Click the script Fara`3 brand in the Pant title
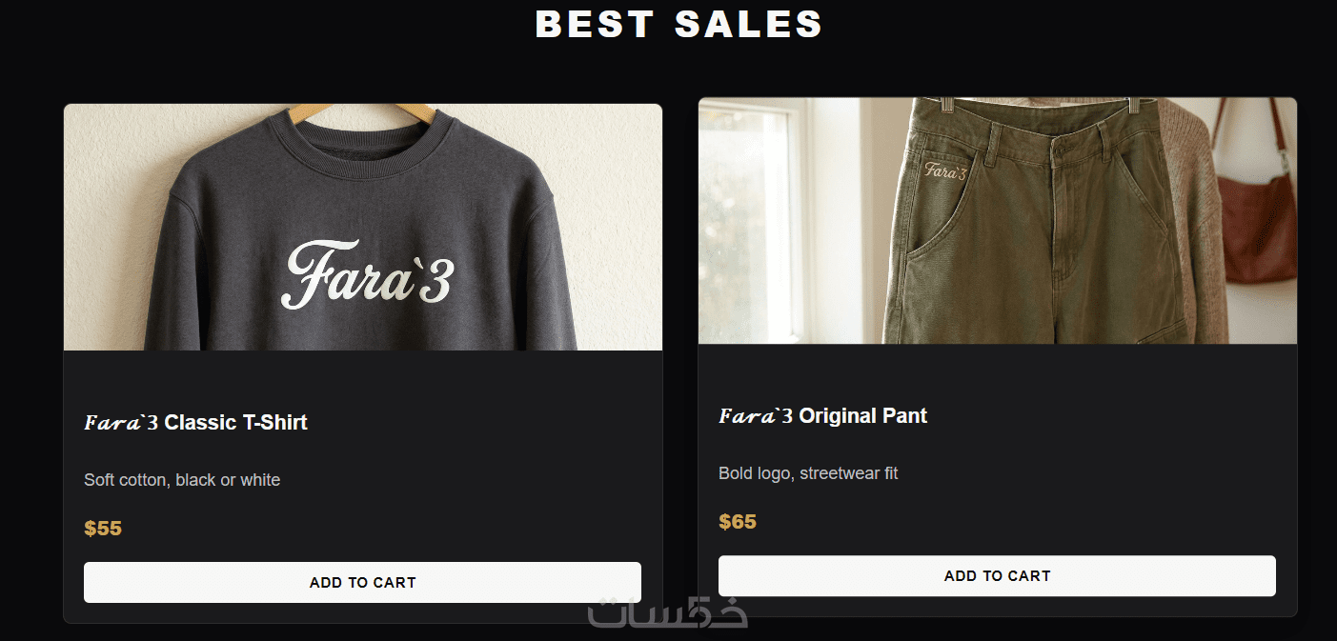 [756, 416]
